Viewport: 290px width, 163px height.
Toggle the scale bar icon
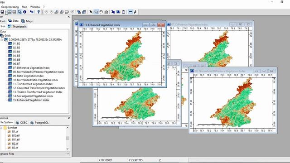point(130,12)
